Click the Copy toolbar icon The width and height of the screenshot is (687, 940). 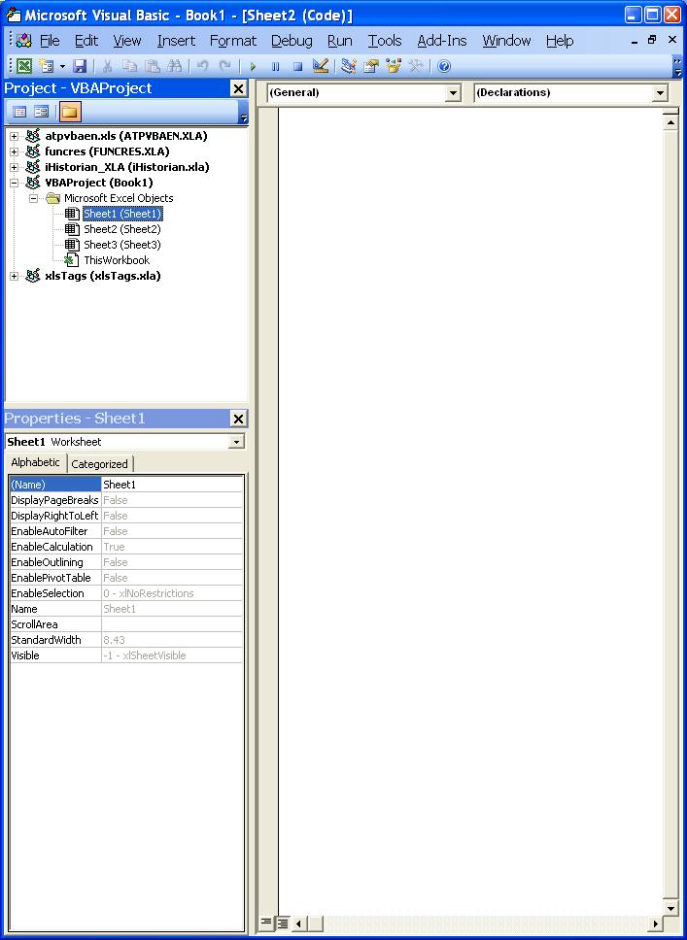point(129,66)
